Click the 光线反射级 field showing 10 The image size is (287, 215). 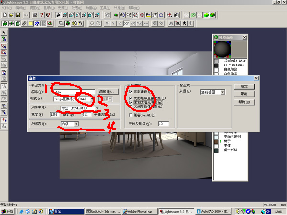164,124
